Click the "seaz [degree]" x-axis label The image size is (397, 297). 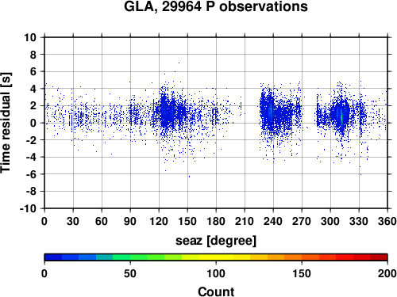(216, 241)
